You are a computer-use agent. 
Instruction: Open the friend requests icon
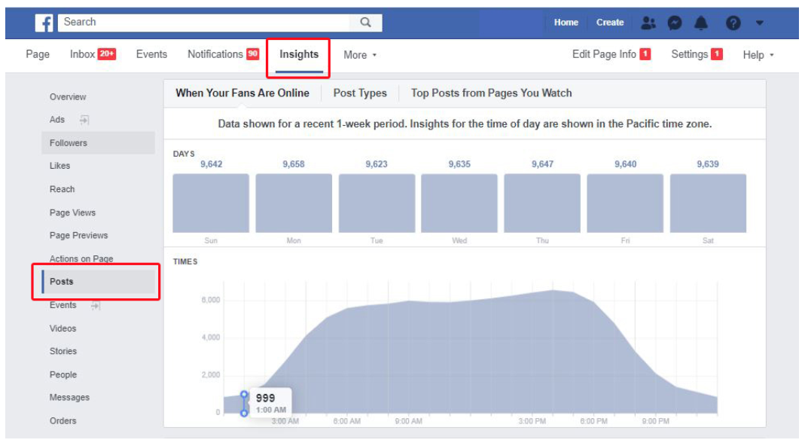click(x=648, y=23)
